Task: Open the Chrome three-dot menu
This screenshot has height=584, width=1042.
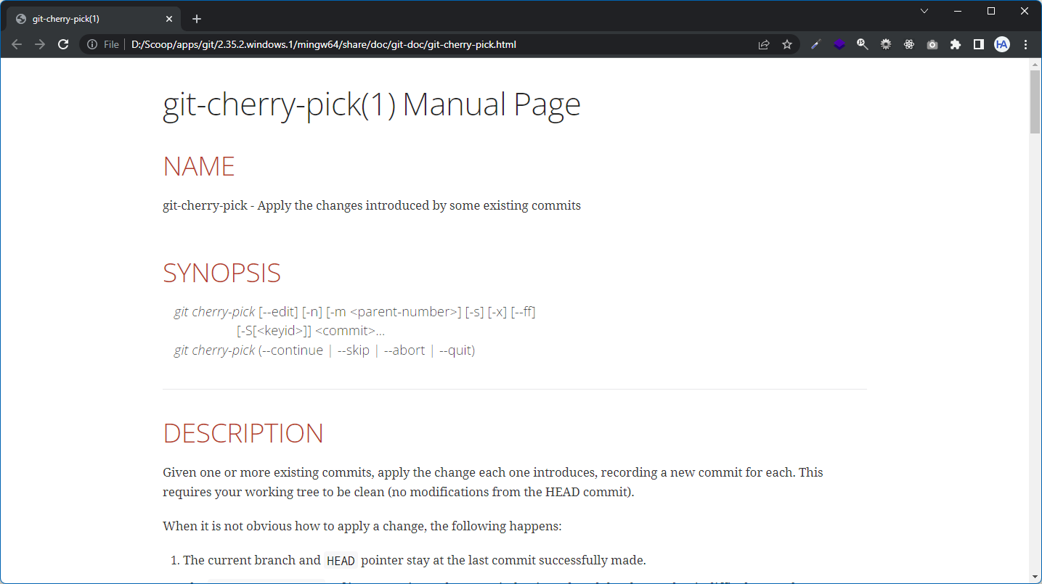Action: [1025, 44]
